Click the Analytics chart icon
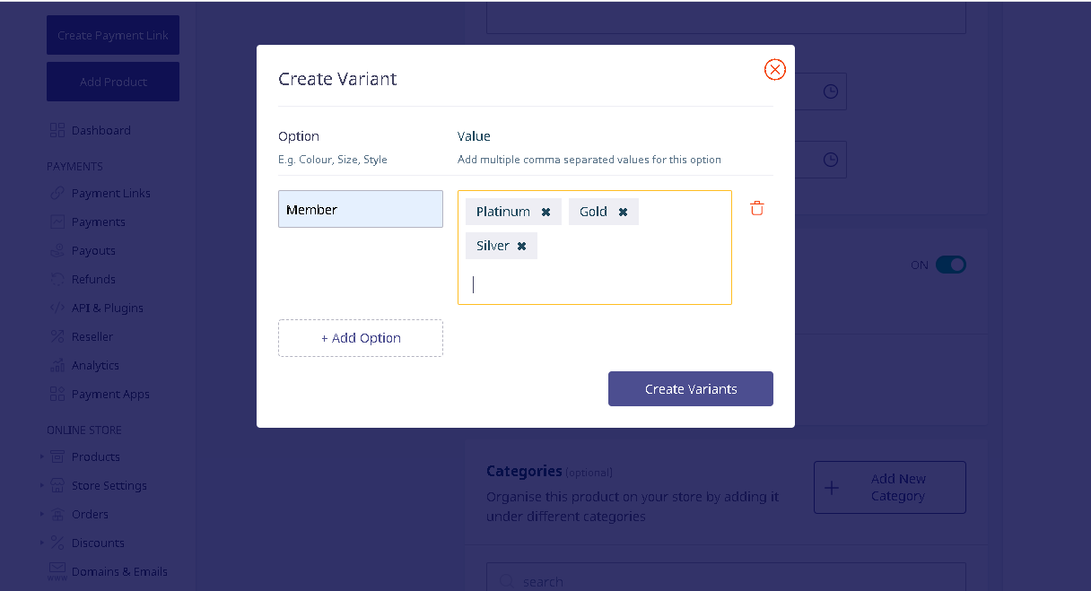1091x591 pixels. click(x=57, y=365)
